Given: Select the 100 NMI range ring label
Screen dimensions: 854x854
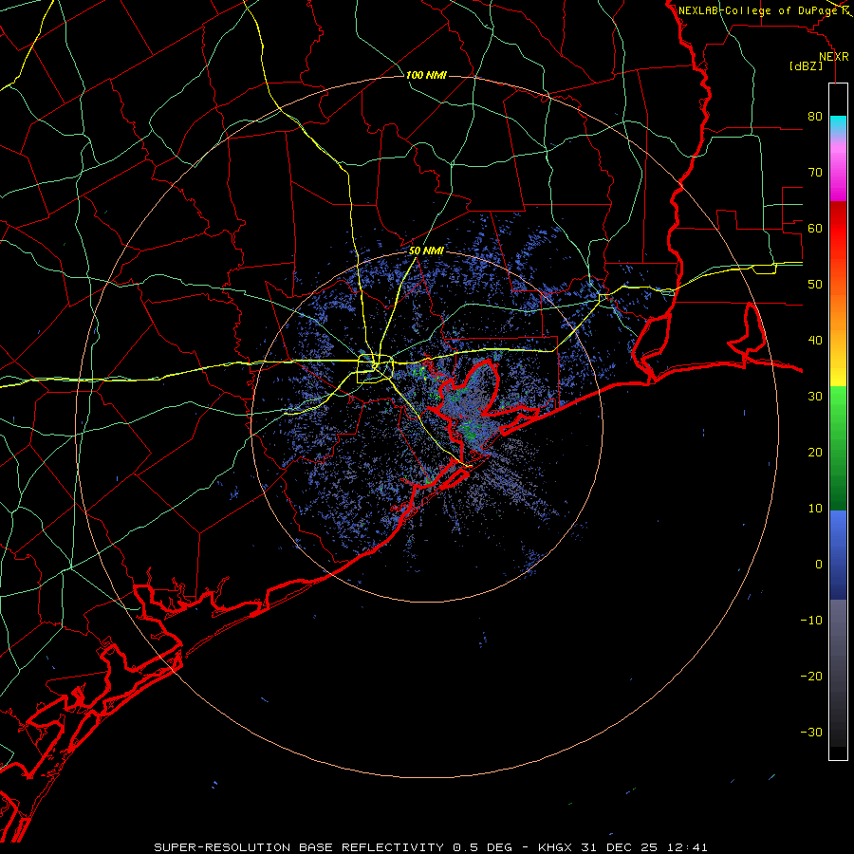Looking at the screenshot, I should (426, 75).
